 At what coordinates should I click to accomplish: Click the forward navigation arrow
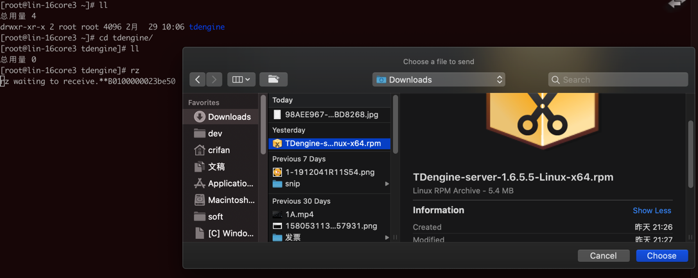click(x=214, y=79)
